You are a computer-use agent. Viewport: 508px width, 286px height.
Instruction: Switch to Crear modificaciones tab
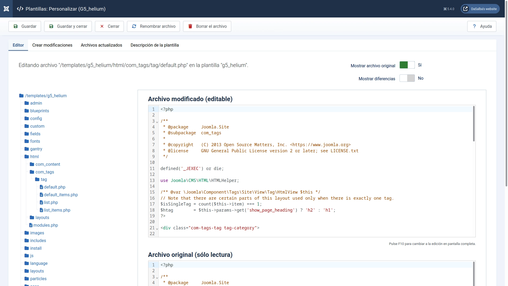click(x=52, y=45)
